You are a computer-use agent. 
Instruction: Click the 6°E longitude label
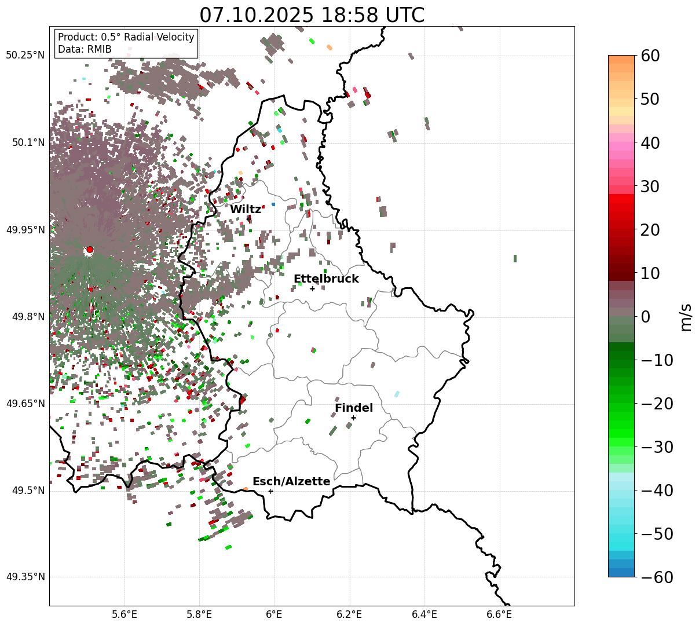275,615
